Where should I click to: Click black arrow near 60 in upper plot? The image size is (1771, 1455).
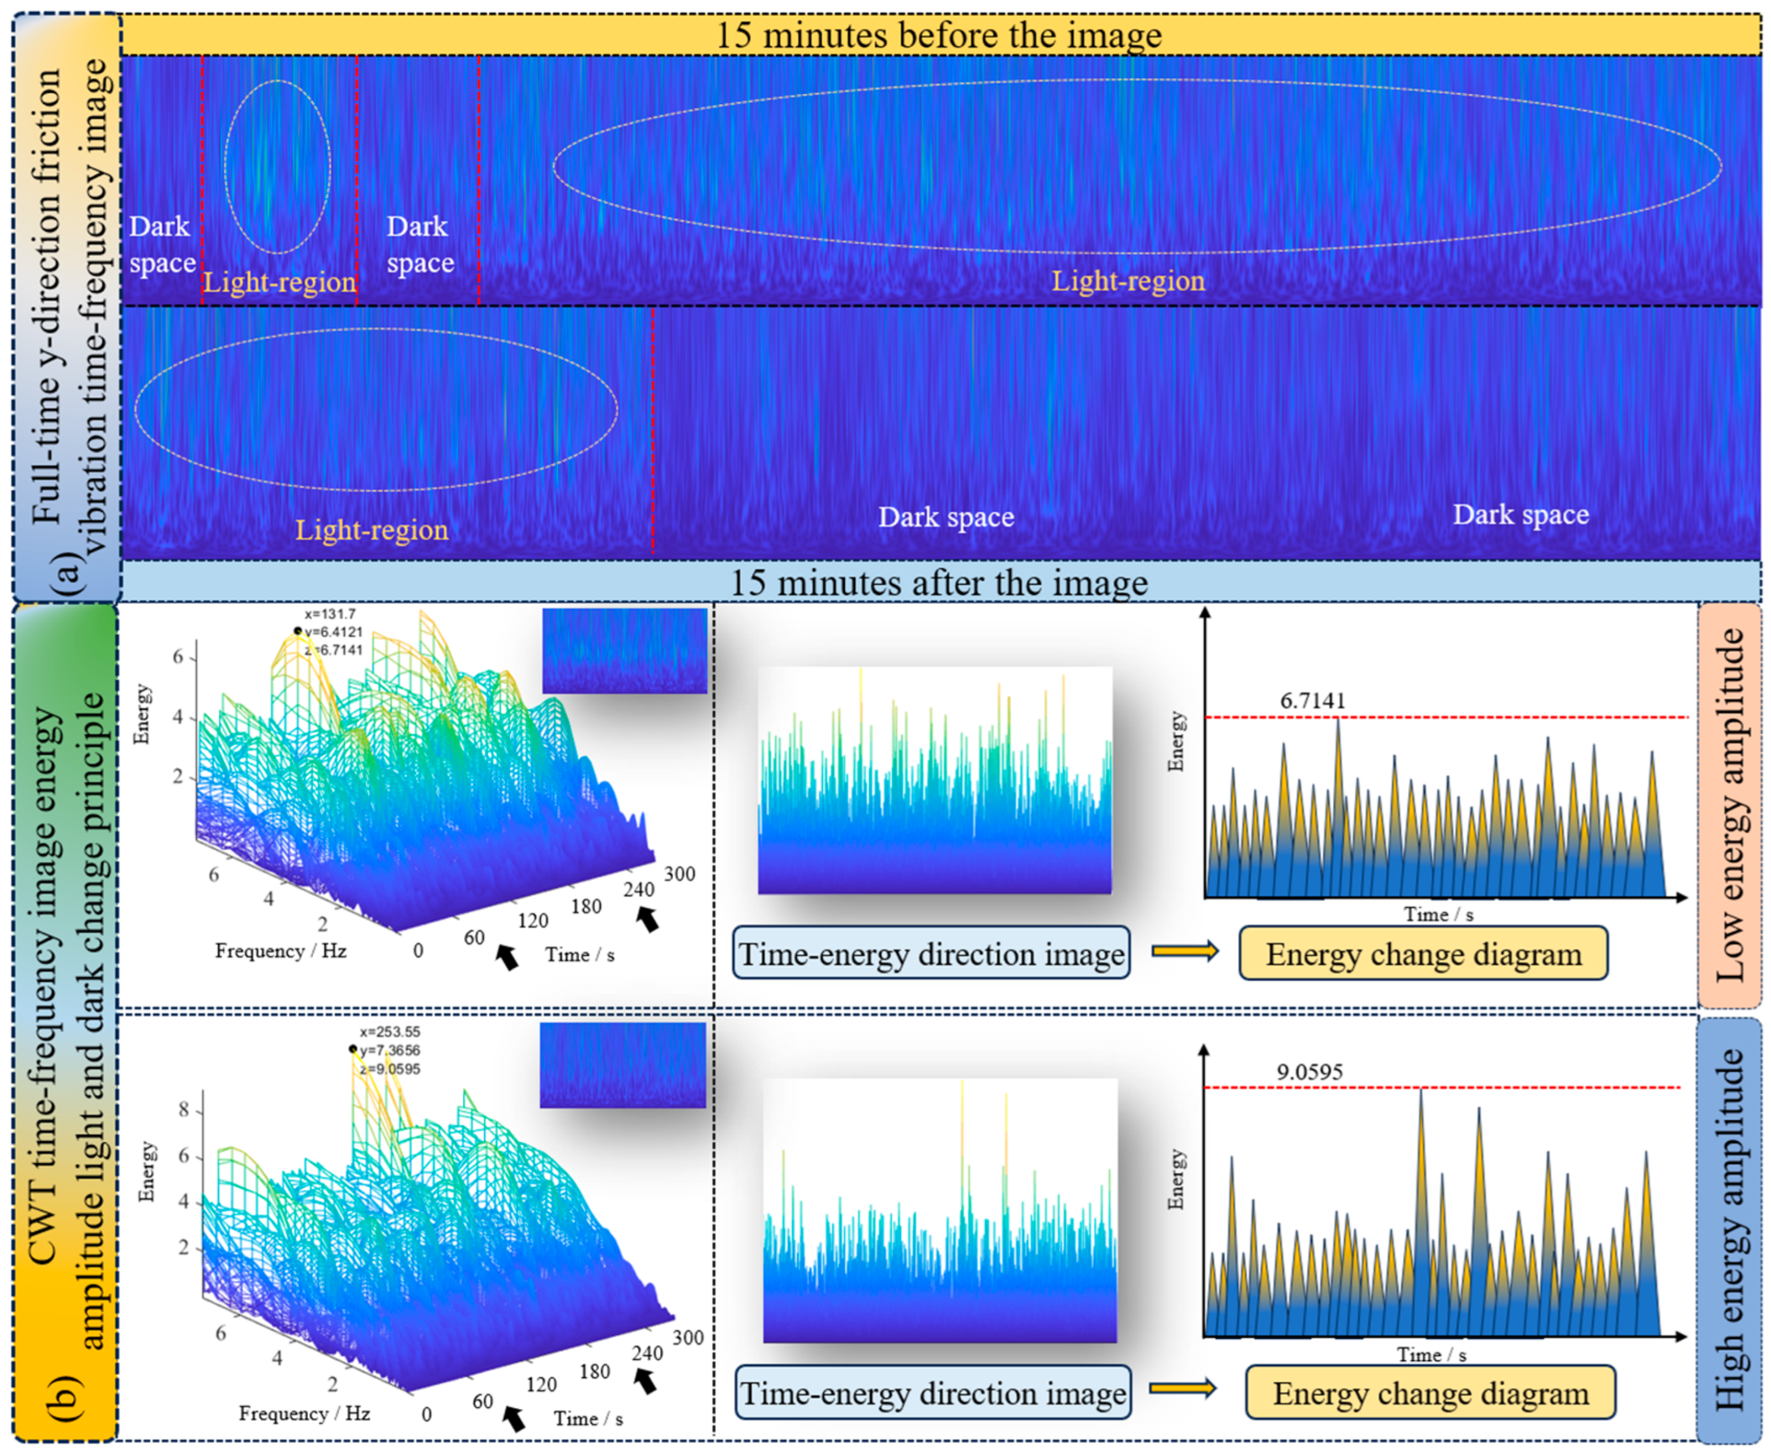point(507,957)
